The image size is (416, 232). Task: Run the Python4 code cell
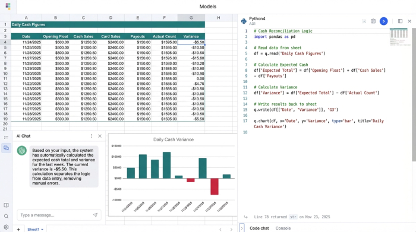coord(383,21)
